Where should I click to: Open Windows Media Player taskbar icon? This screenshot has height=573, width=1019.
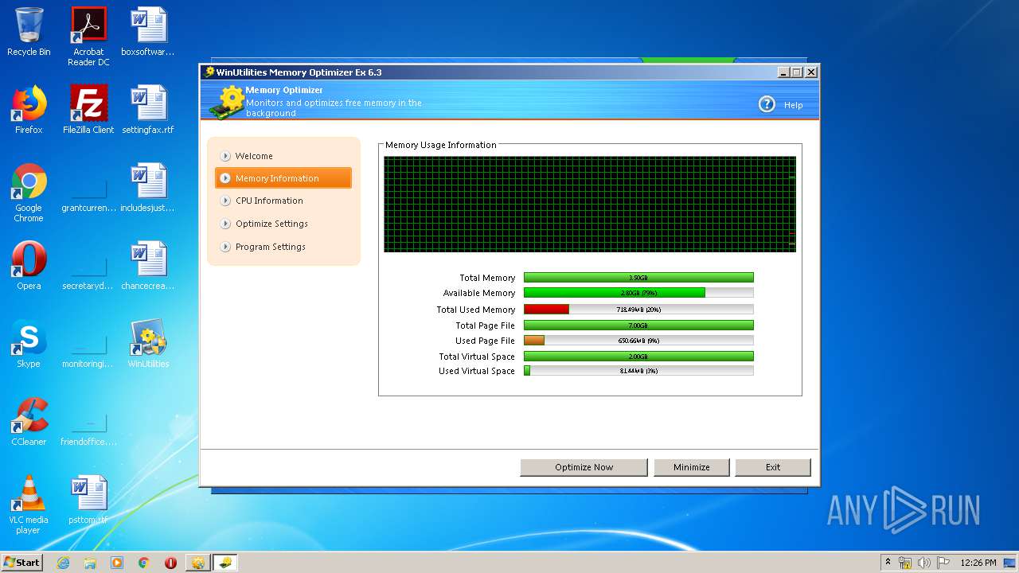tap(117, 563)
